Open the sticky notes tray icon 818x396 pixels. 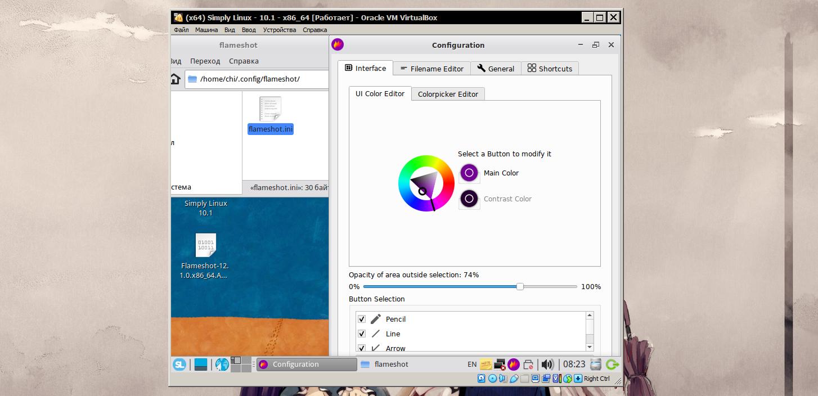[x=486, y=364]
